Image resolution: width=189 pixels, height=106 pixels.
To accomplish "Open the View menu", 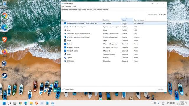I will [74, 6].
